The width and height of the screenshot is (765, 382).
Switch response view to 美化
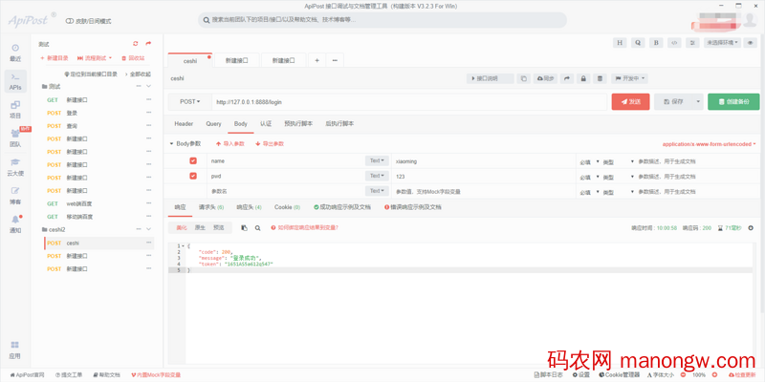[182, 227]
